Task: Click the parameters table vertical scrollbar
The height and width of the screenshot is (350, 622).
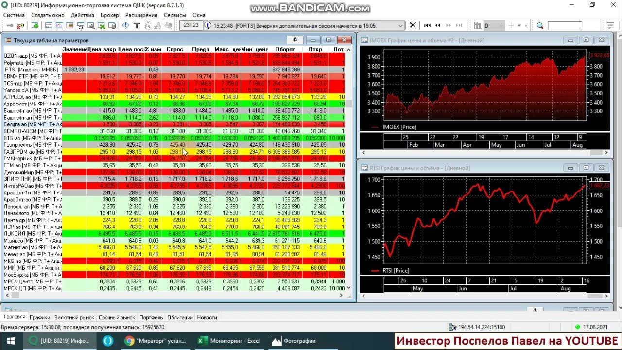Action: pos(348,169)
